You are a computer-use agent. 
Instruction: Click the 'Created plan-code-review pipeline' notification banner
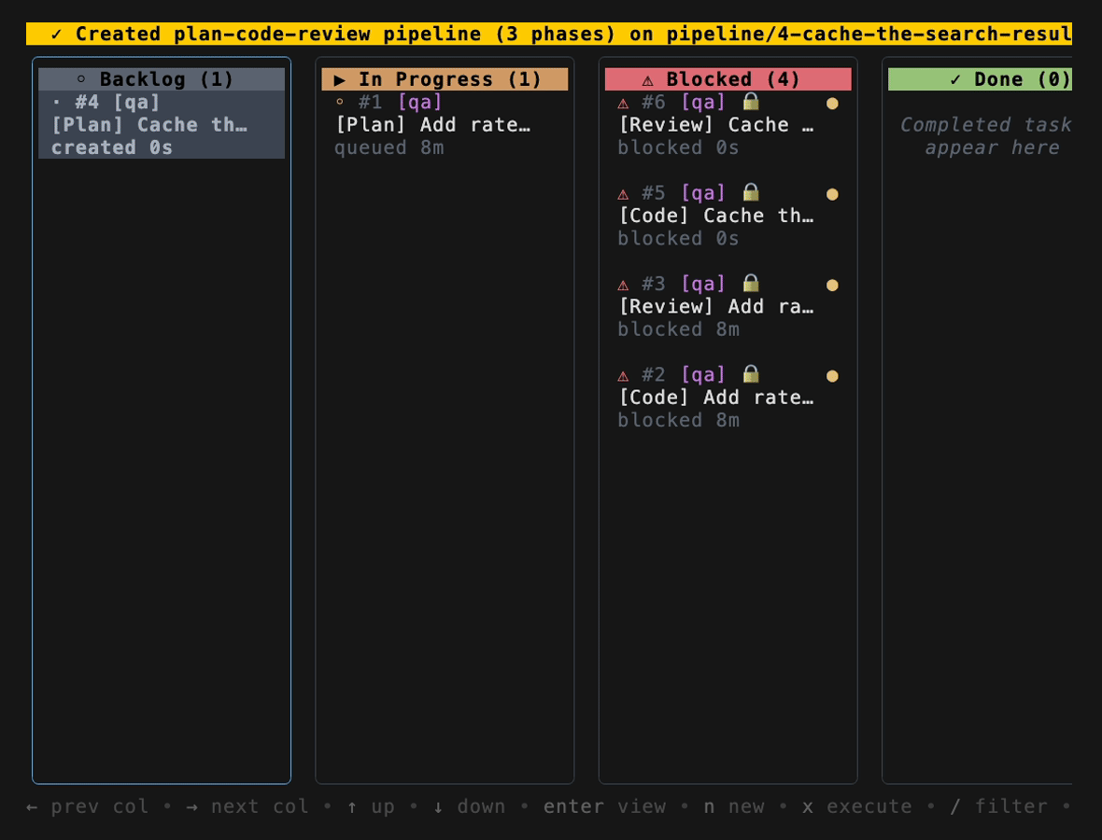(549, 34)
